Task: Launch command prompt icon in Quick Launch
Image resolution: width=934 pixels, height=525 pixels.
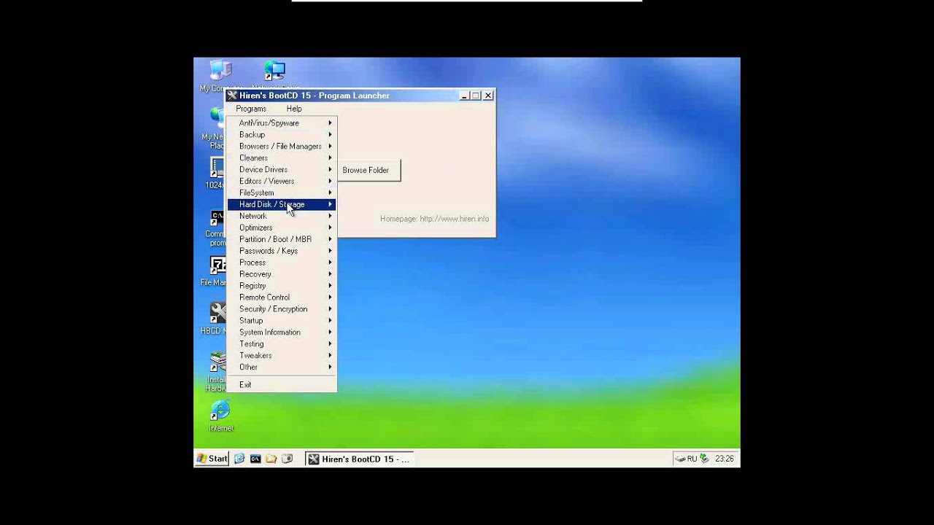Action: point(255,459)
